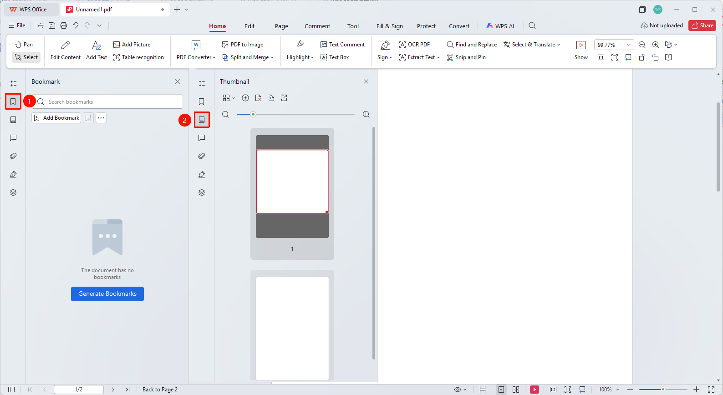Click the Snip and Pin tool
The height and width of the screenshot is (395, 723).
[x=466, y=57]
